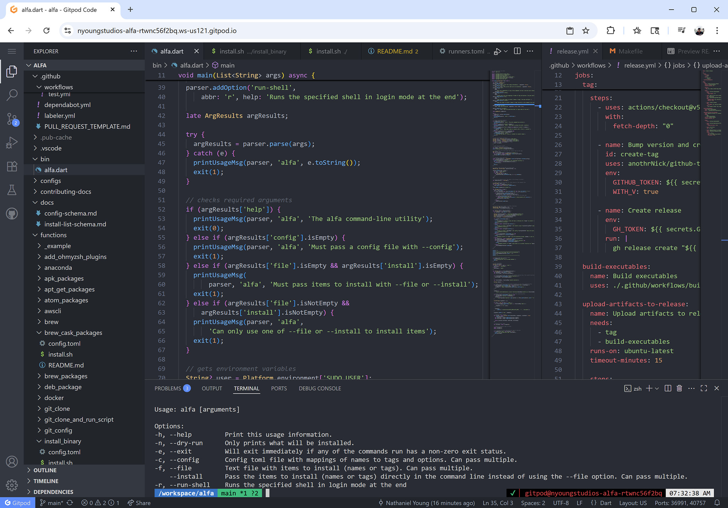Toggle the editor split layout icon
The image size is (728, 508).
point(517,51)
